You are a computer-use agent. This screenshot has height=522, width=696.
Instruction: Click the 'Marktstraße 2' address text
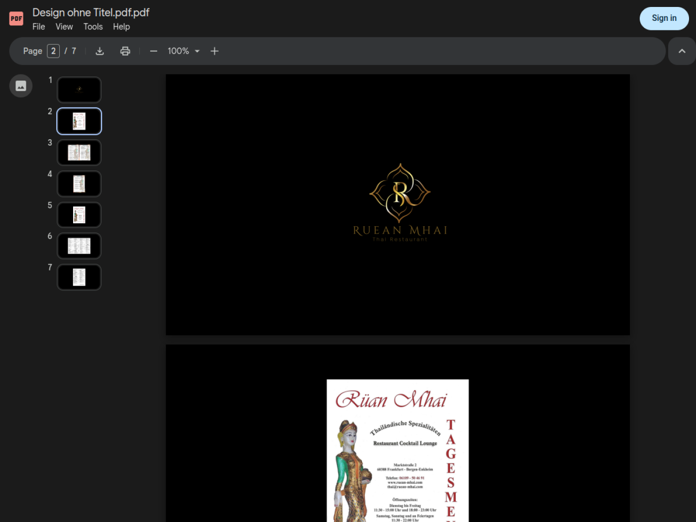[x=405, y=465]
